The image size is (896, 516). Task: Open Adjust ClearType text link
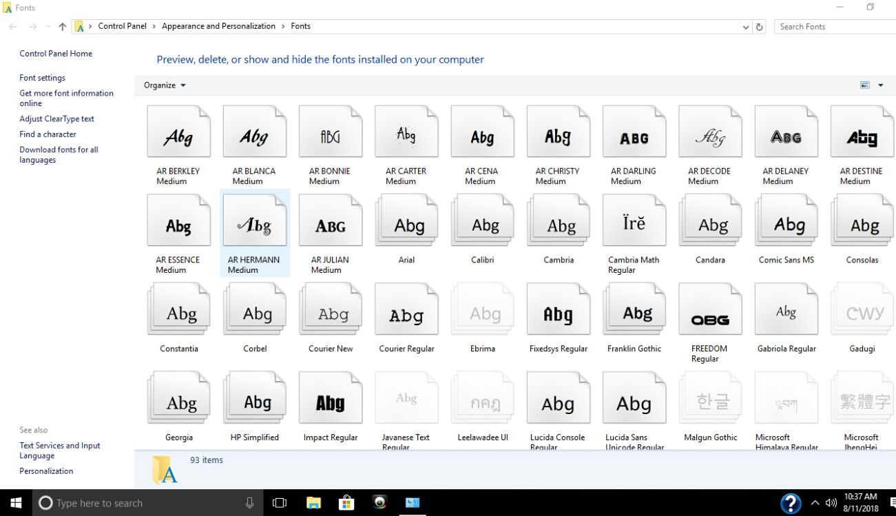click(57, 118)
